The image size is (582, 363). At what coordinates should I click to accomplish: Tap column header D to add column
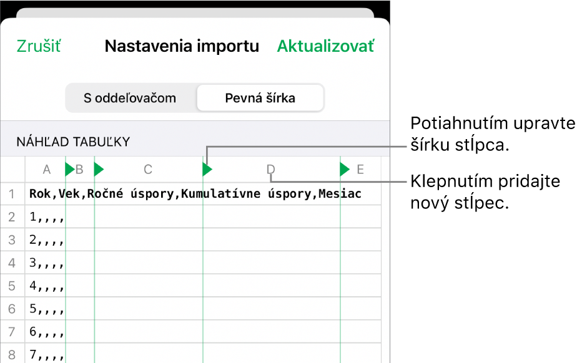coord(271,170)
